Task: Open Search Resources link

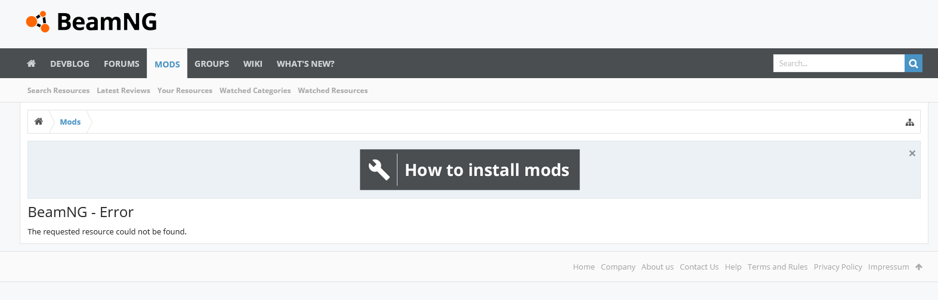Action: (x=58, y=91)
